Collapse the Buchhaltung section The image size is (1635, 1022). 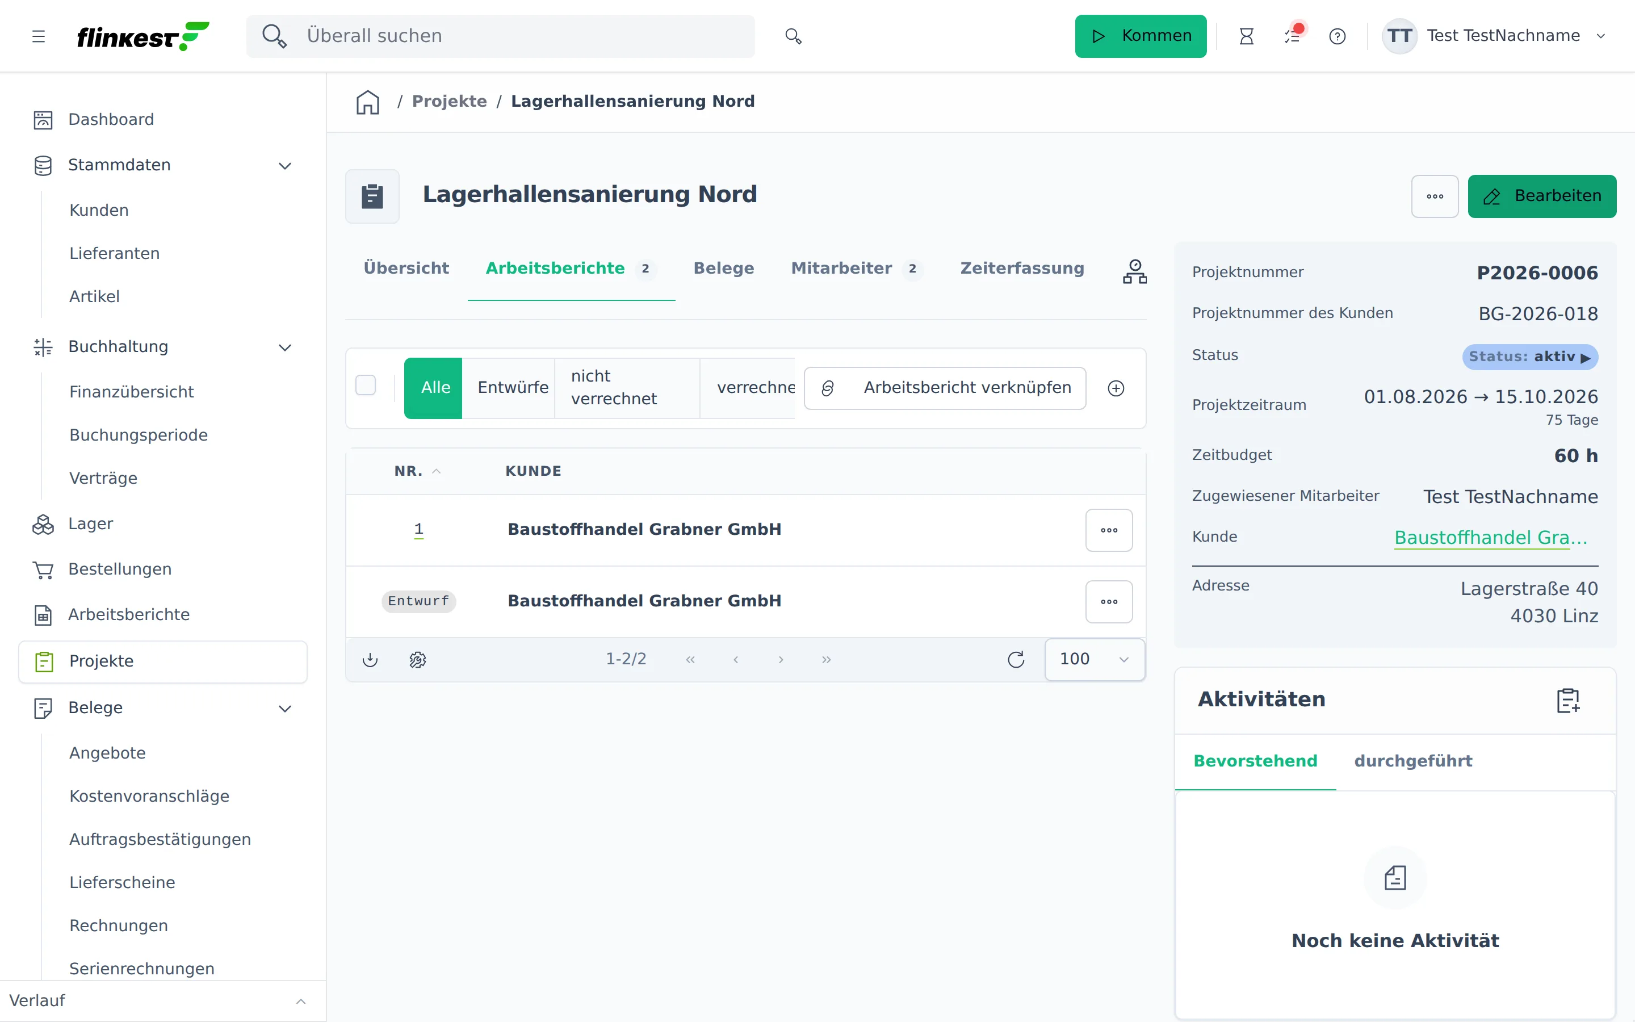click(285, 347)
